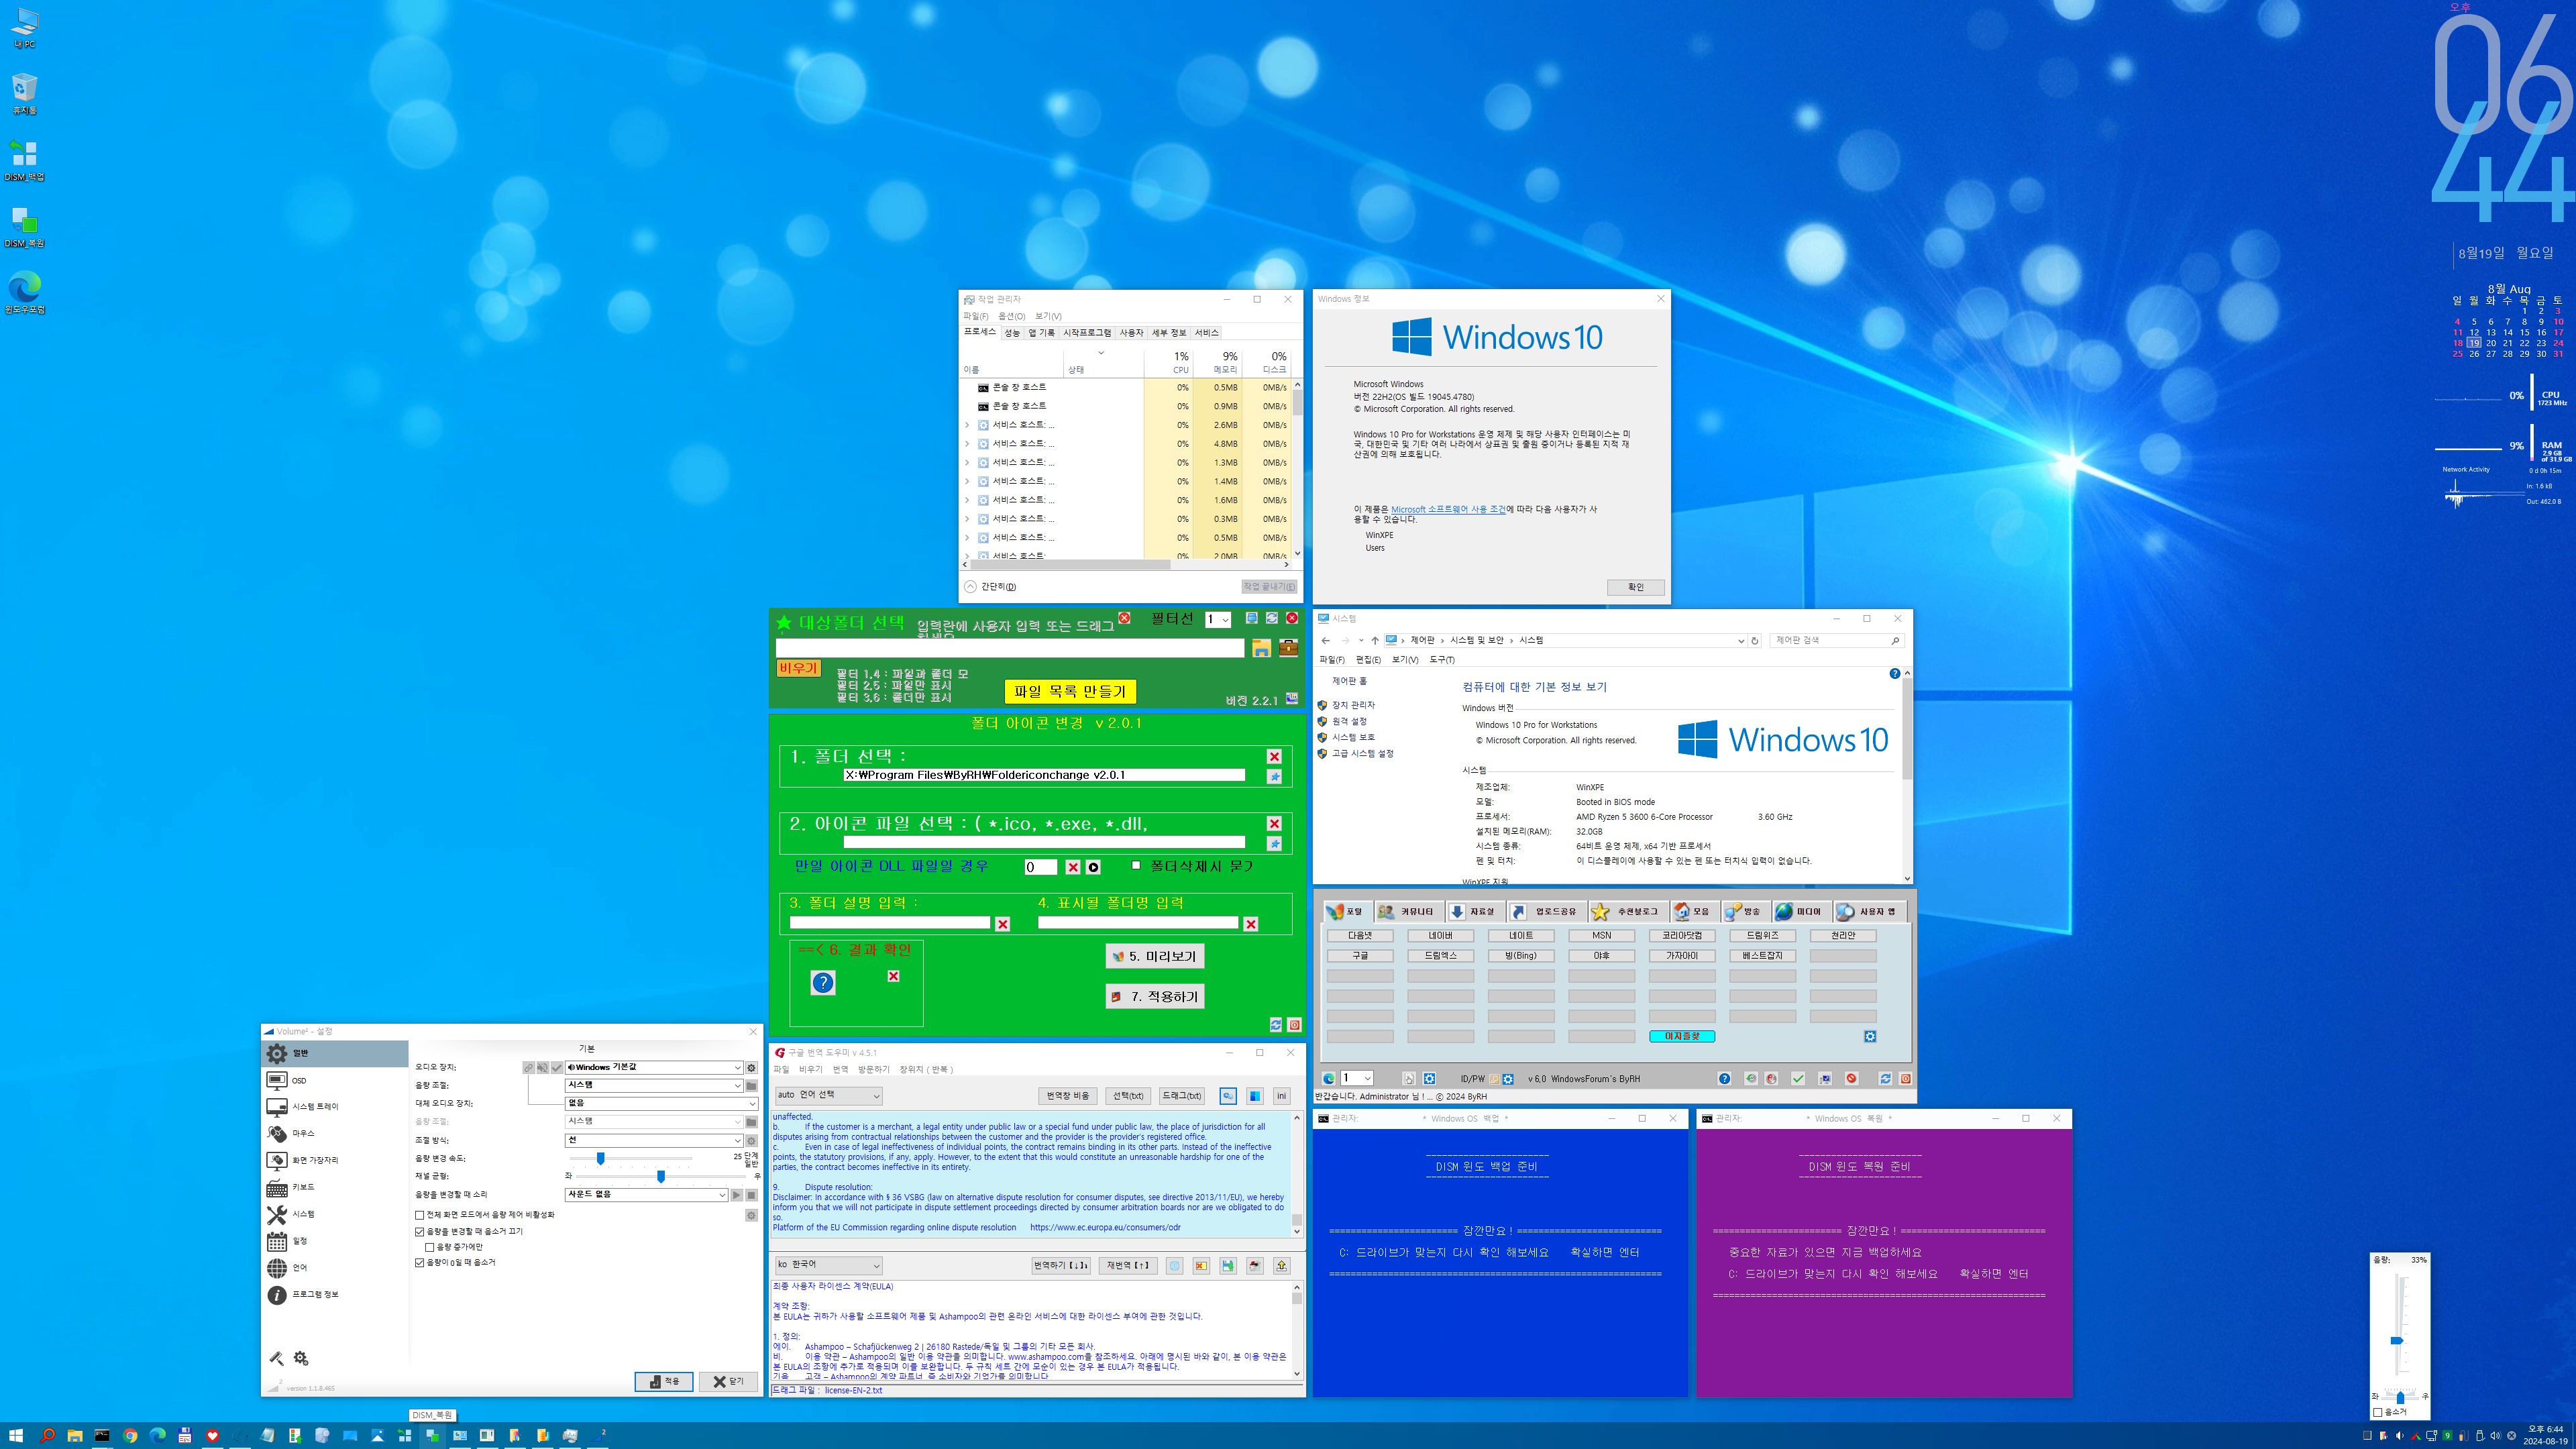The width and height of the screenshot is (2576, 1449).
Task: Click blue help icon in ByRH launcher bottom bar
Action: (x=1724, y=1078)
